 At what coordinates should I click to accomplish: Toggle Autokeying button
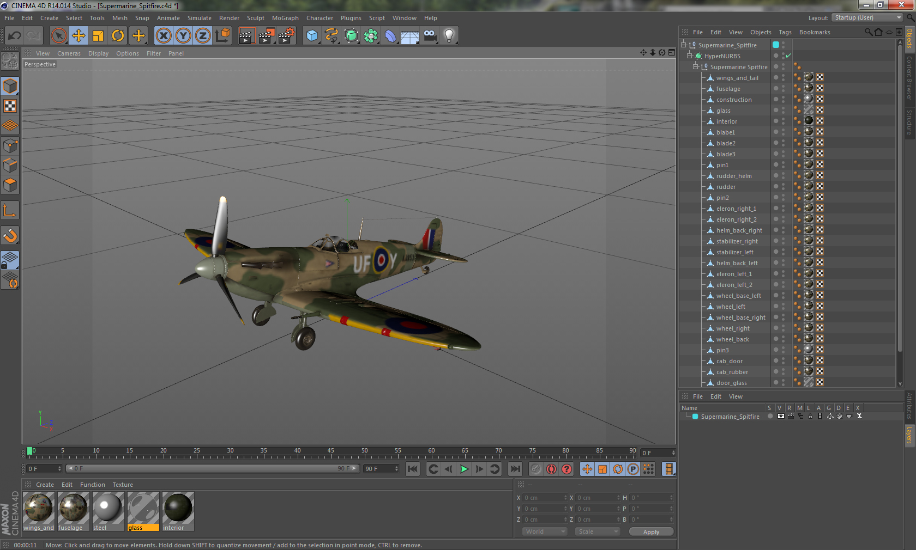click(x=551, y=469)
